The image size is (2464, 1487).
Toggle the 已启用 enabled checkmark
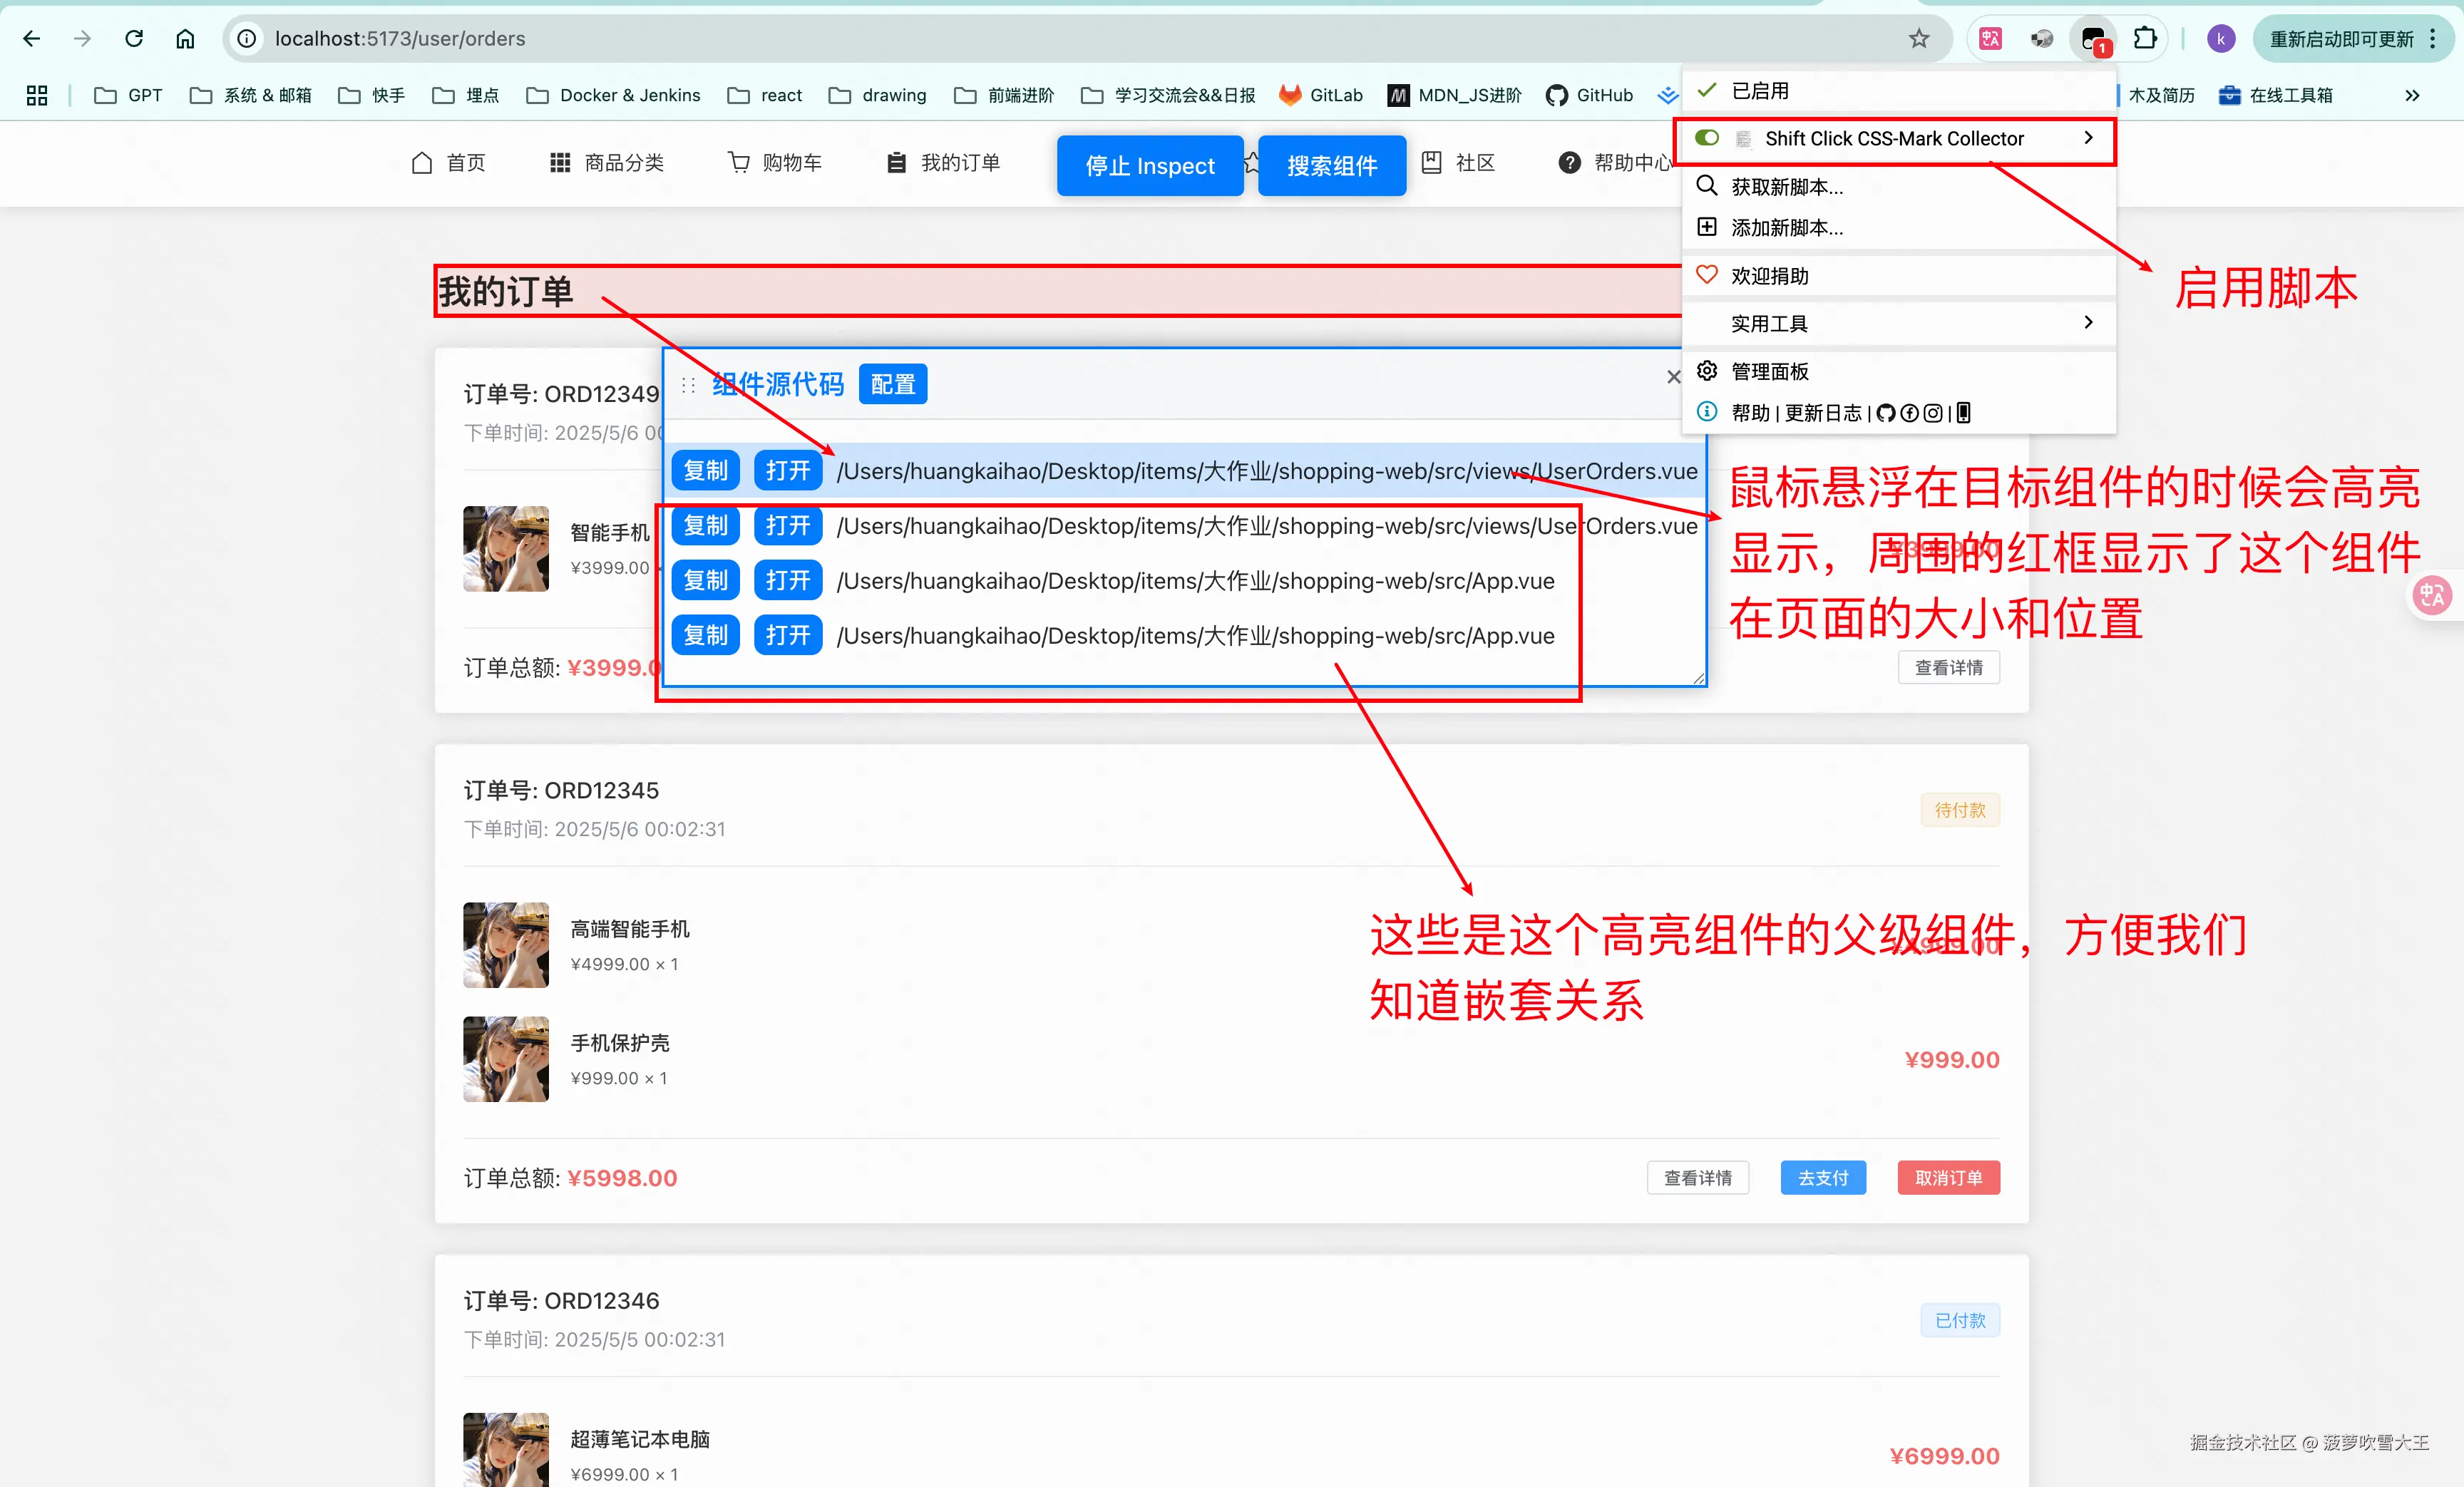(x=1707, y=90)
